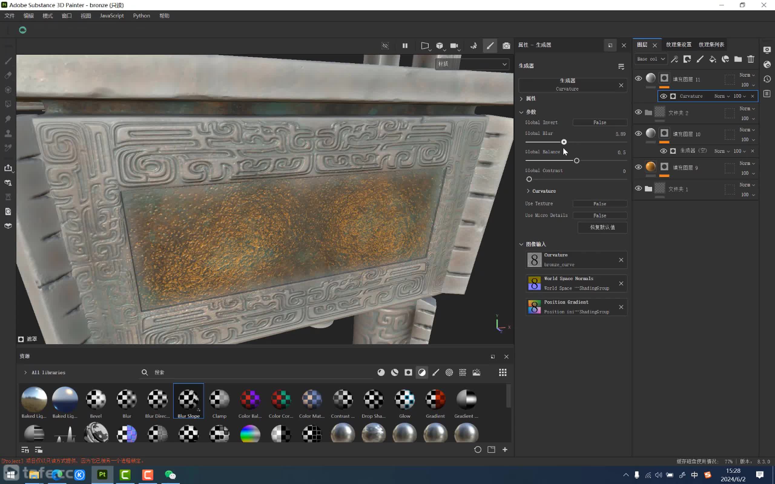Switch assets to grid view icon
The image size is (775, 484).
(x=503, y=372)
